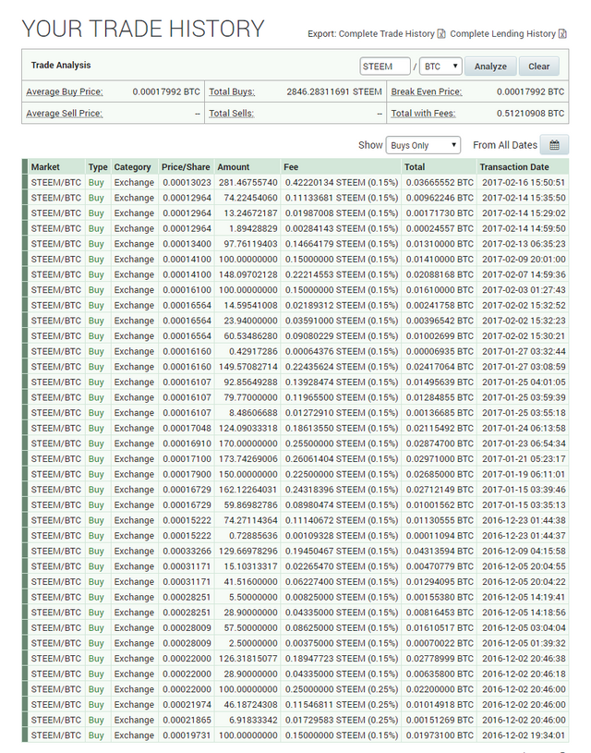This screenshot has width=591, height=753.
Task: Click the Clear button
Action: pyautogui.click(x=538, y=67)
